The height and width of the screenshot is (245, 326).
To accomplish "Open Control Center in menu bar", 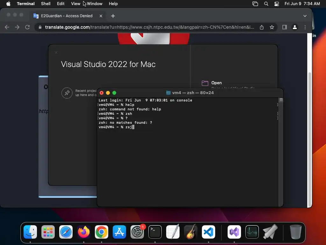I will coord(277,4).
